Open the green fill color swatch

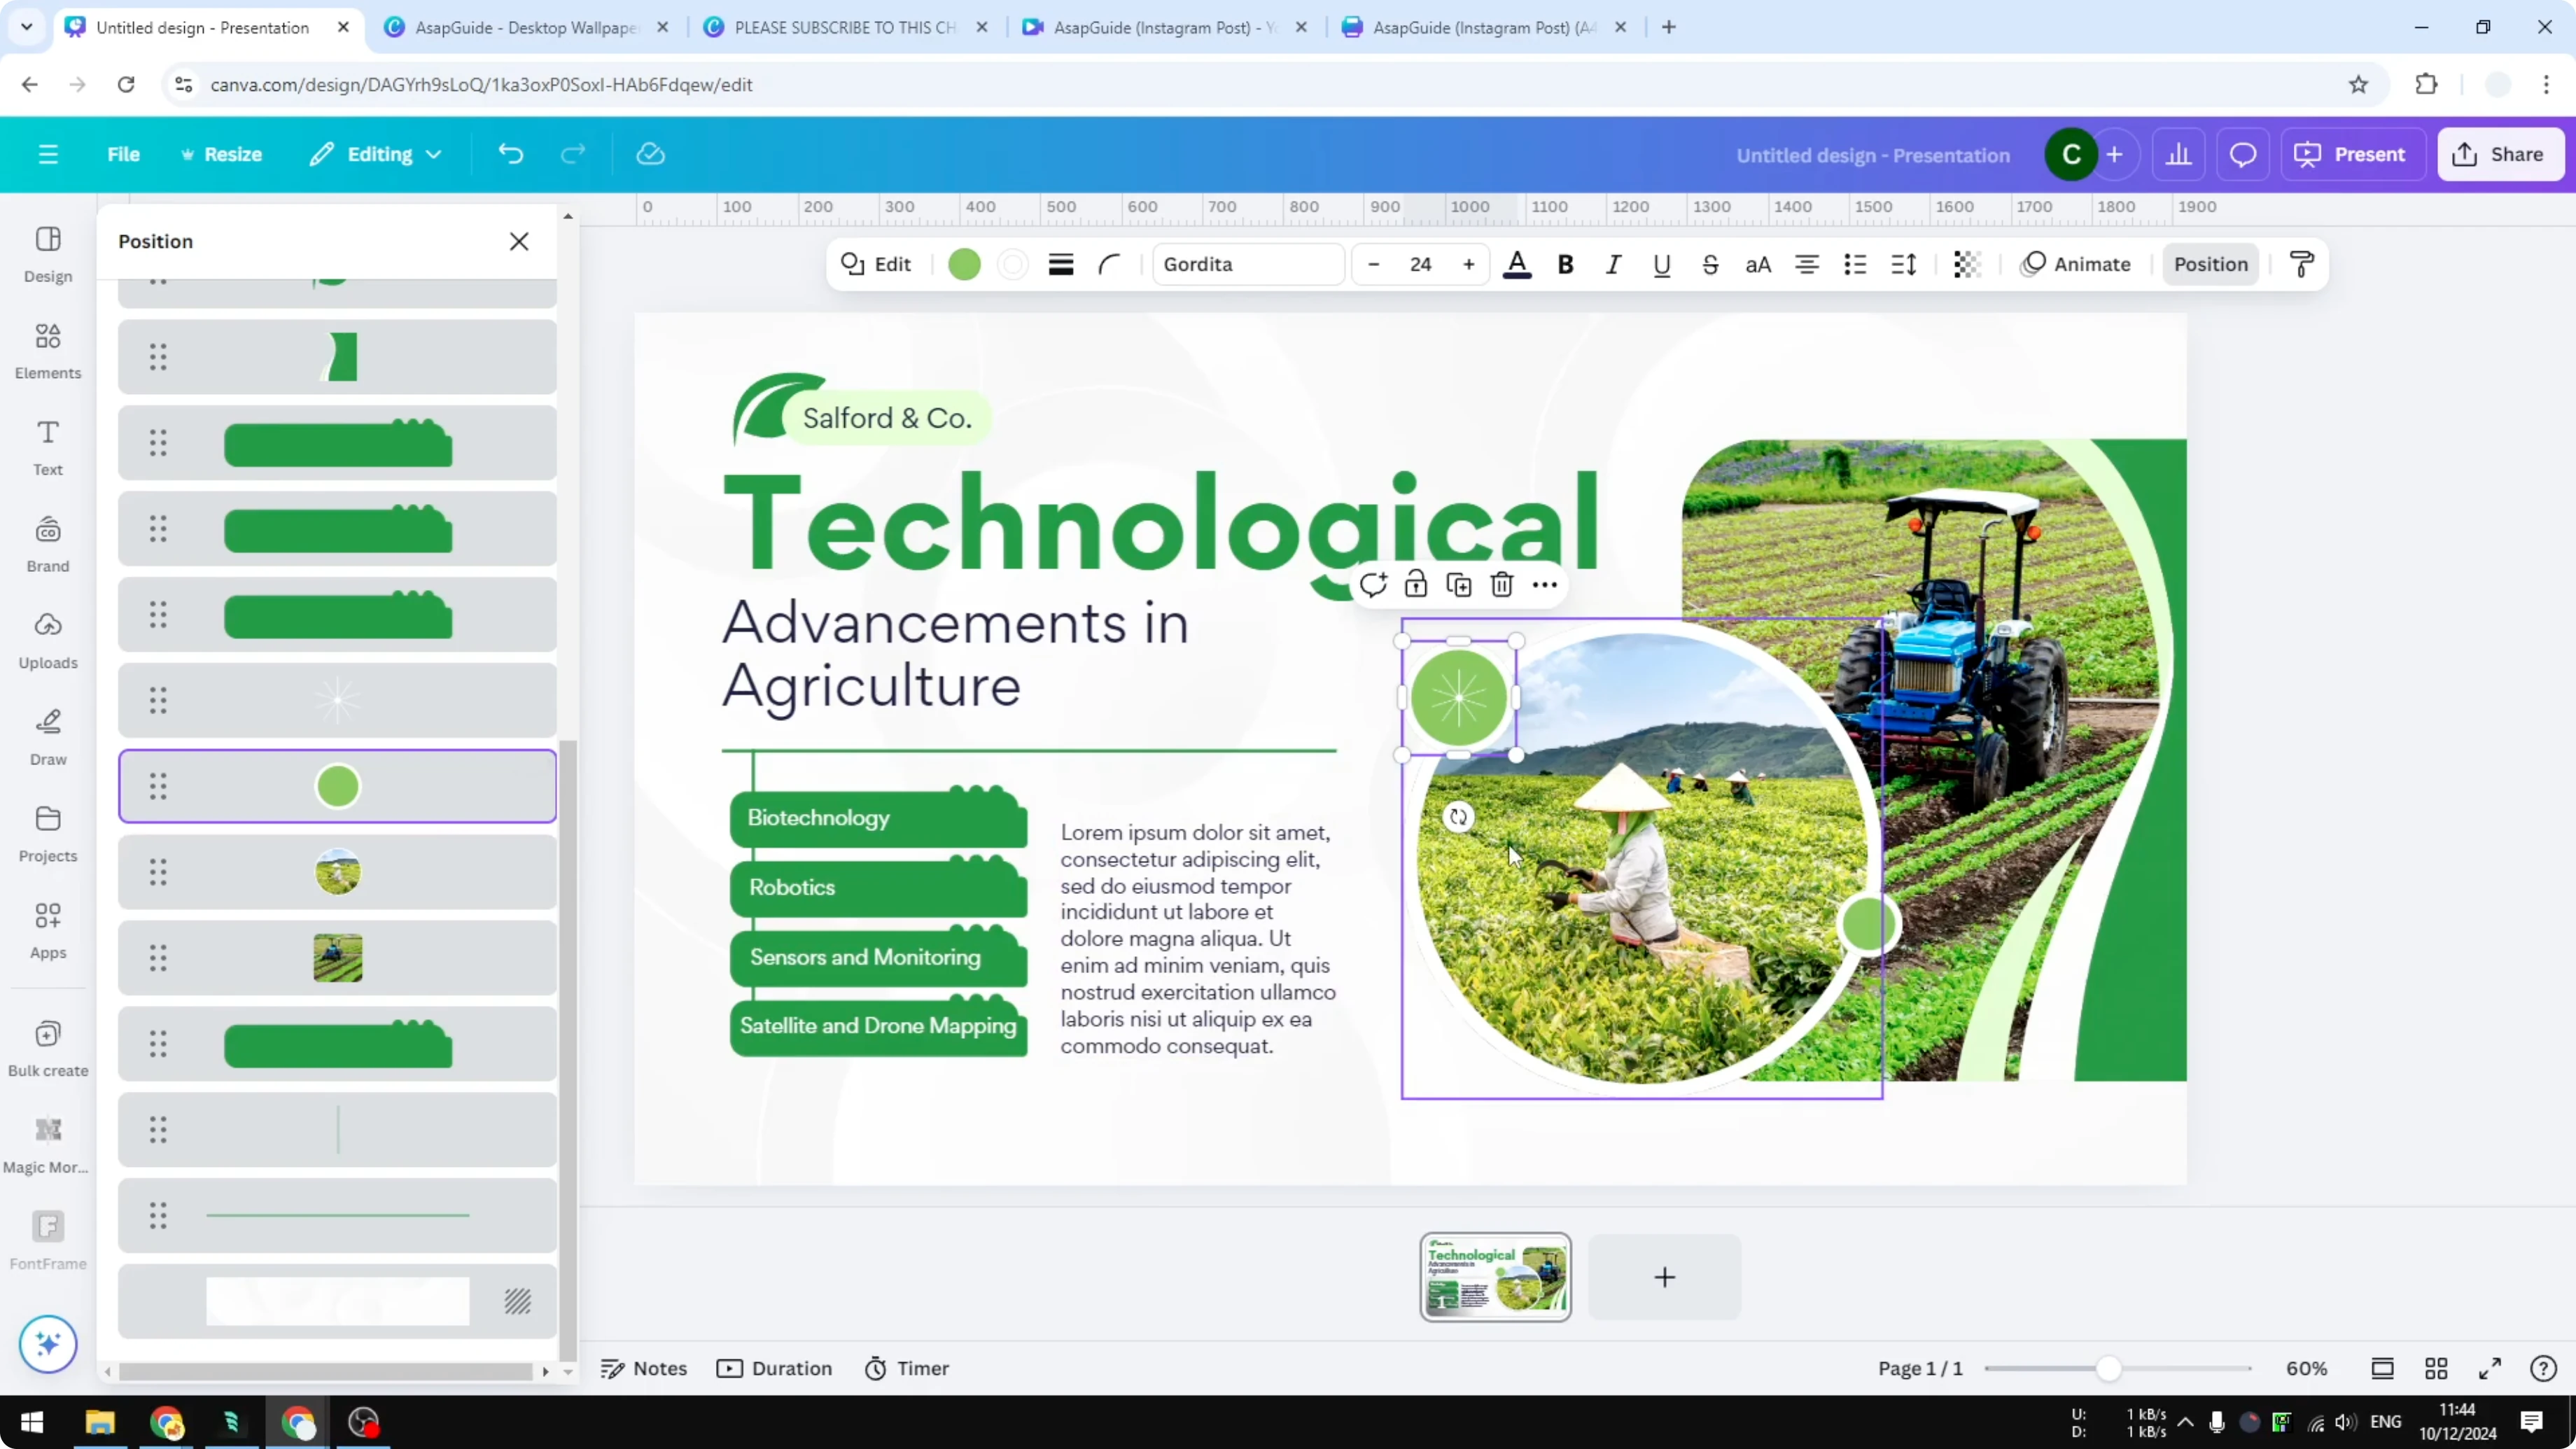[x=964, y=264]
